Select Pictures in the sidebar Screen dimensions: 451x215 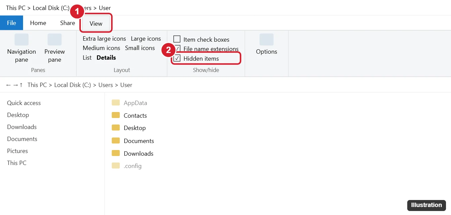point(17,151)
